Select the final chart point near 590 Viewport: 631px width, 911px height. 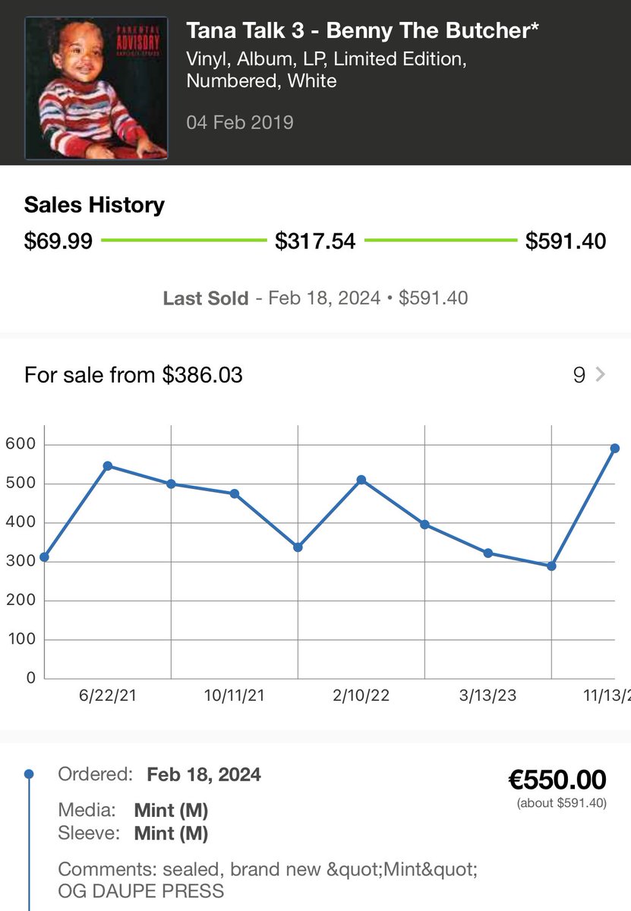point(615,449)
